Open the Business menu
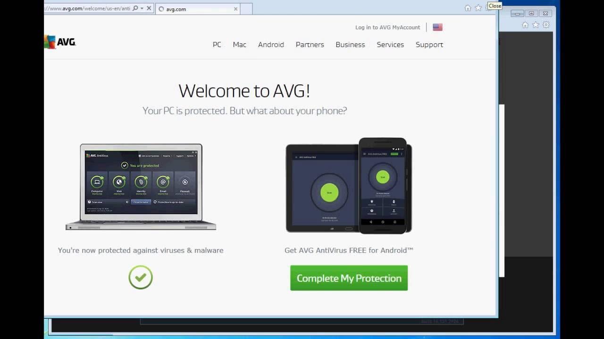 pos(350,45)
